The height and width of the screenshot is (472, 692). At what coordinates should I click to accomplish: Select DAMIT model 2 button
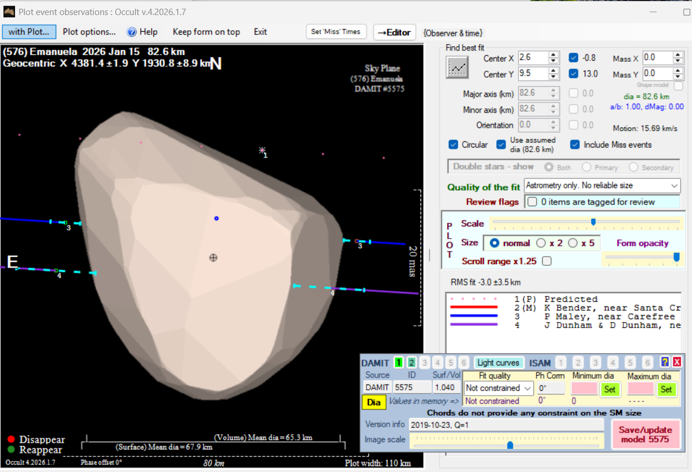411,363
